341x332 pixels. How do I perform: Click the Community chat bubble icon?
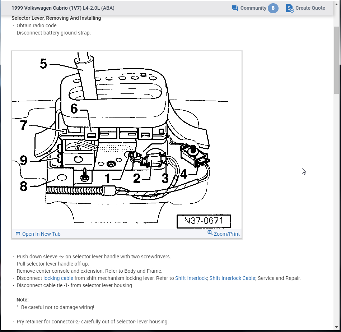(x=235, y=8)
